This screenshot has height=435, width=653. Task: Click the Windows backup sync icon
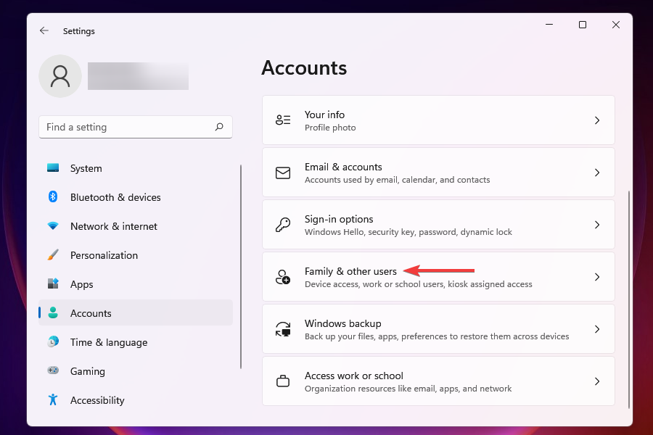pos(283,329)
